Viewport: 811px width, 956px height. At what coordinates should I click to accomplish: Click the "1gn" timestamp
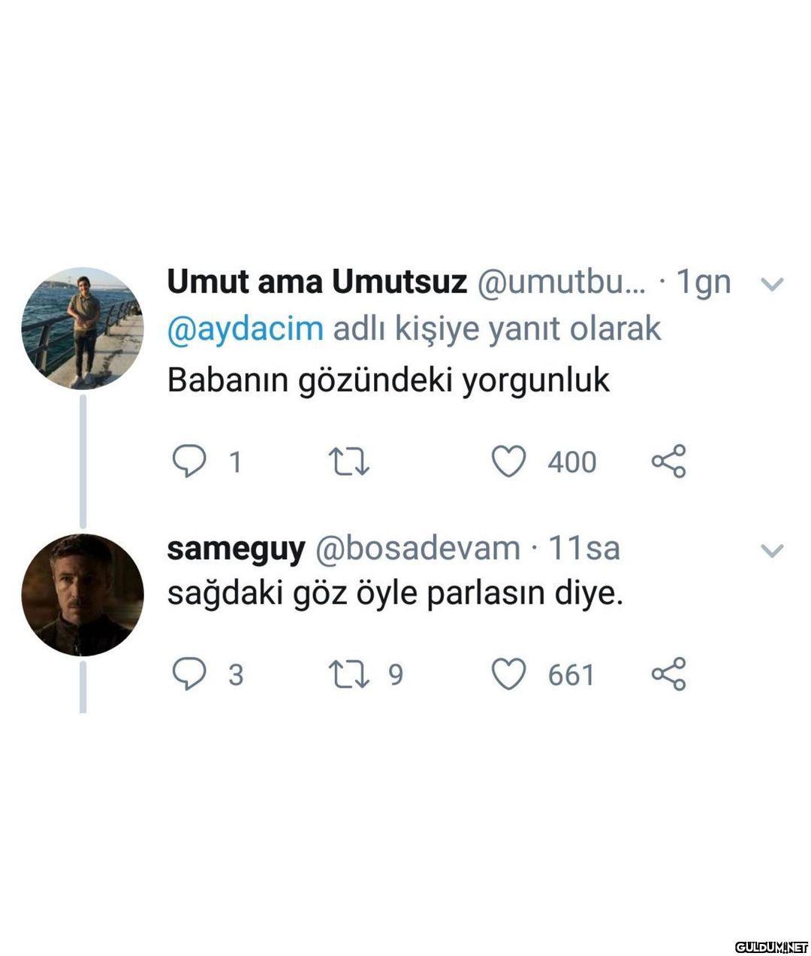pos(703,283)
